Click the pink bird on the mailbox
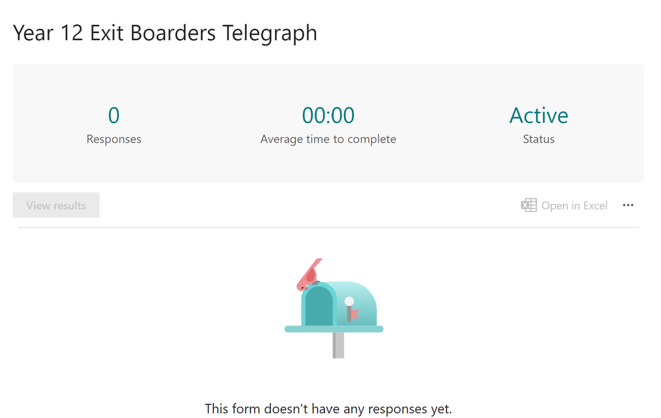The image size is (661, 418). (x=307, y=276)
